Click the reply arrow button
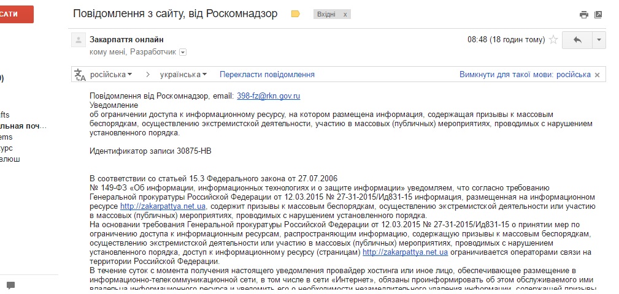619x294 pixels. coord(577,40)
